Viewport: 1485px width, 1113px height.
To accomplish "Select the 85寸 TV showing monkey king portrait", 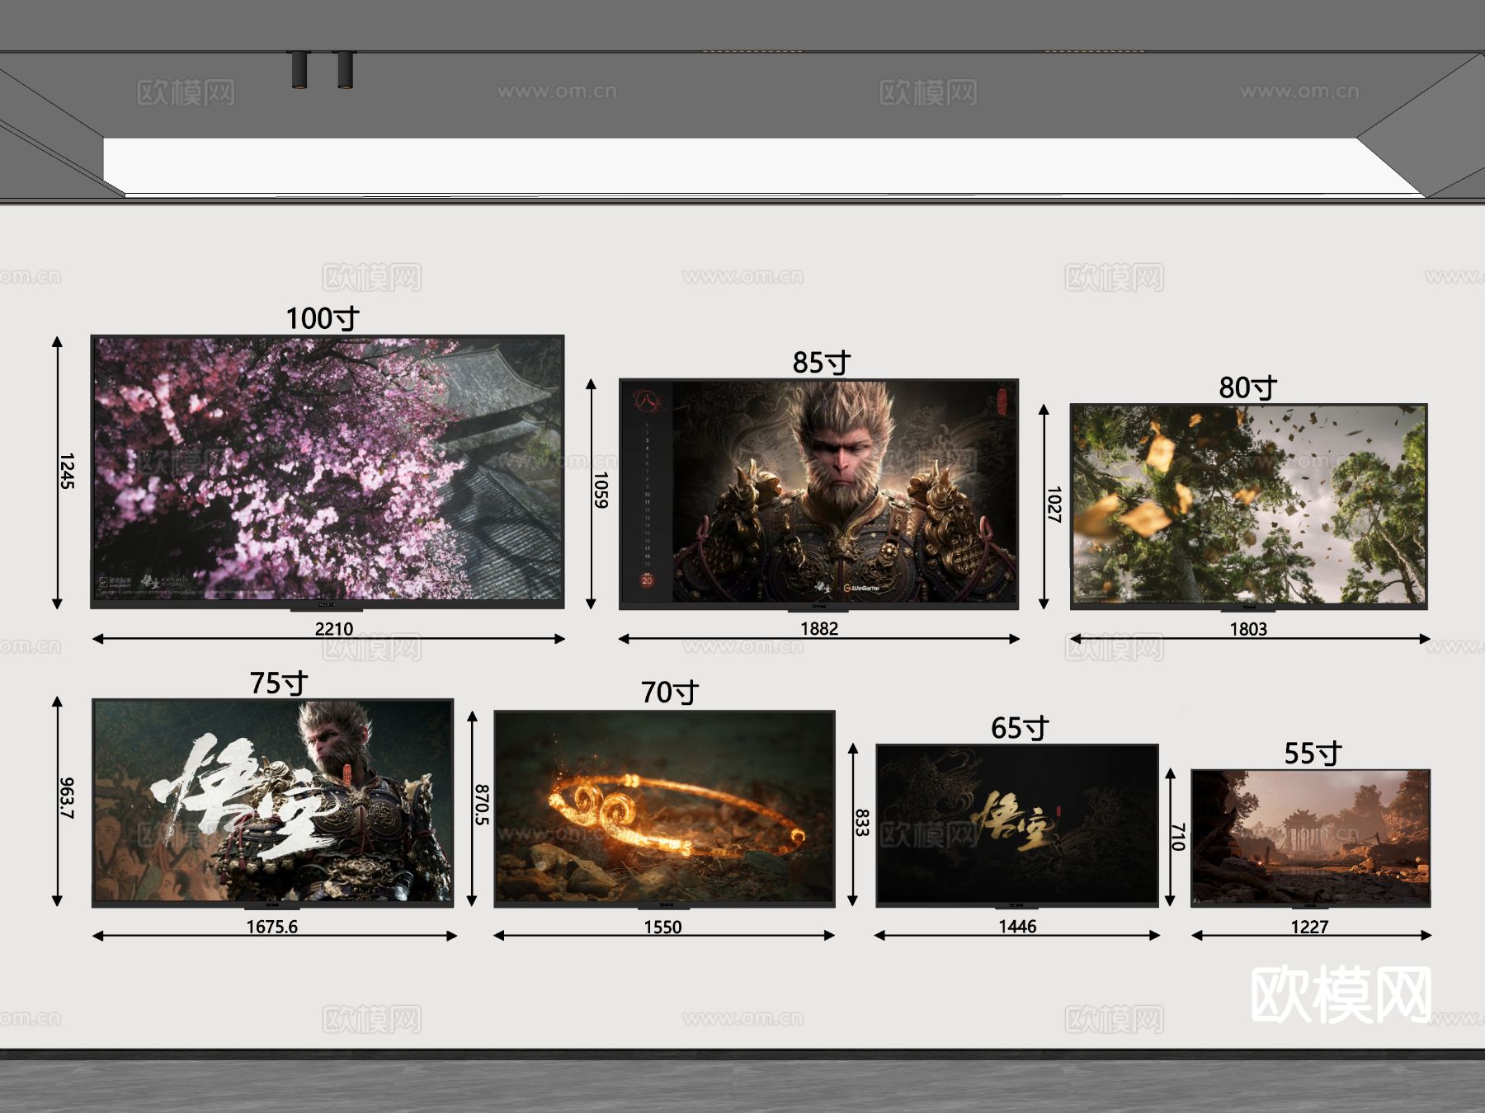I will point(819,495).
